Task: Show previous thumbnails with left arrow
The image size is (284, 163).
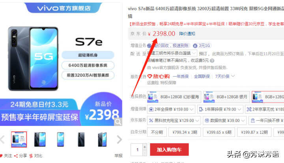Action: point(2,139)
